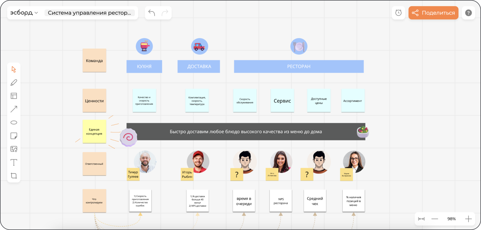Select the ellipse shape tool
Viewport: 481px width, 230px height.
[14, 122]
